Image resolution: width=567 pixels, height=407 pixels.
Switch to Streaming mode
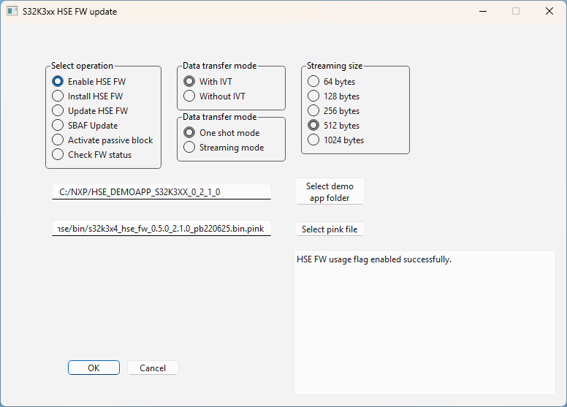(190, 147)
